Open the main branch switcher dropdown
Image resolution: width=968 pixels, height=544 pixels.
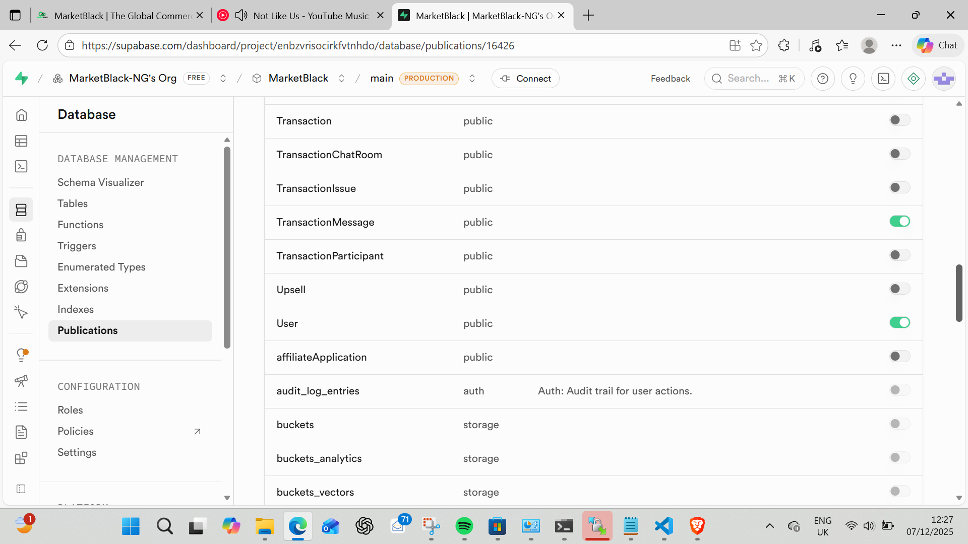tap(472, 79)
